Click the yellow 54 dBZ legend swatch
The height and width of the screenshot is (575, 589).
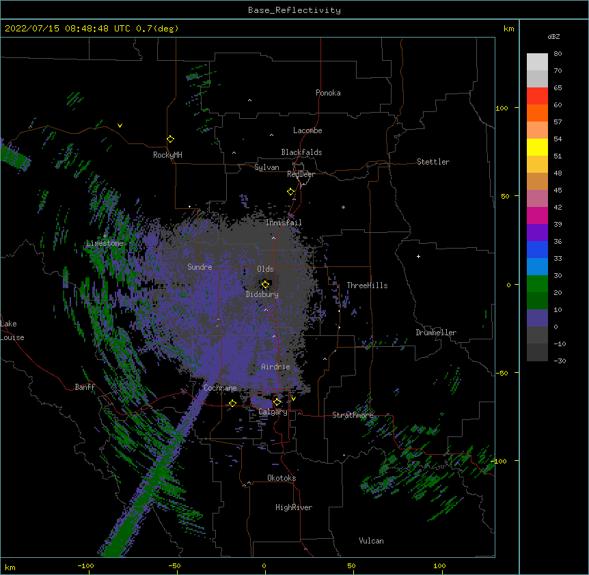(537, 147)
